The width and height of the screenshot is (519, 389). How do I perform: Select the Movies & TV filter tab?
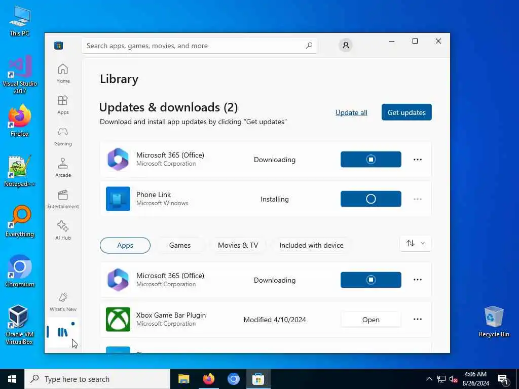click(x=238, y=245)
